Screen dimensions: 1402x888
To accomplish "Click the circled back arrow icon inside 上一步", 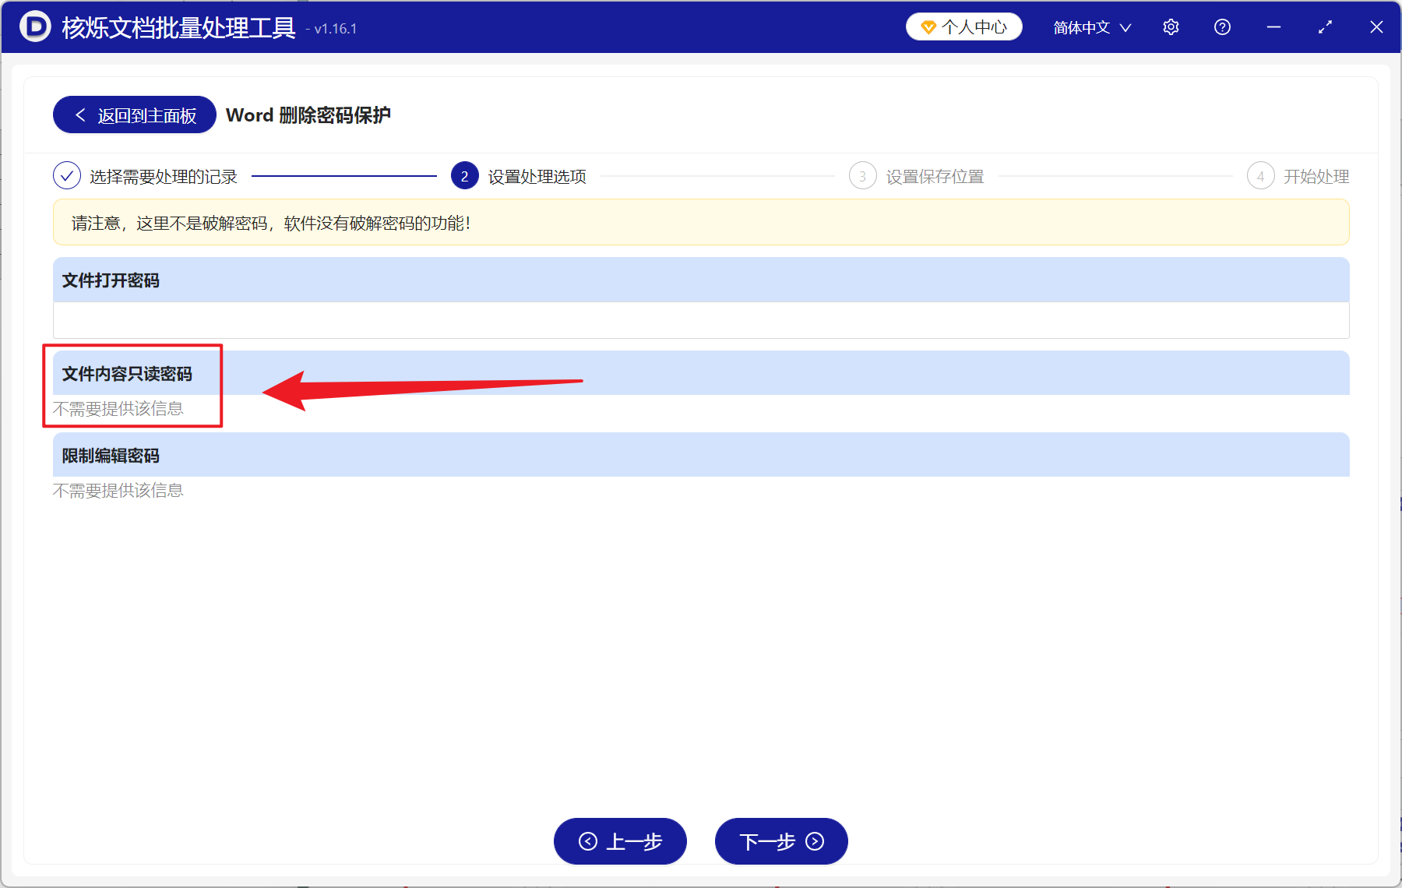I will pyautogui.click(x=588, y=842).
